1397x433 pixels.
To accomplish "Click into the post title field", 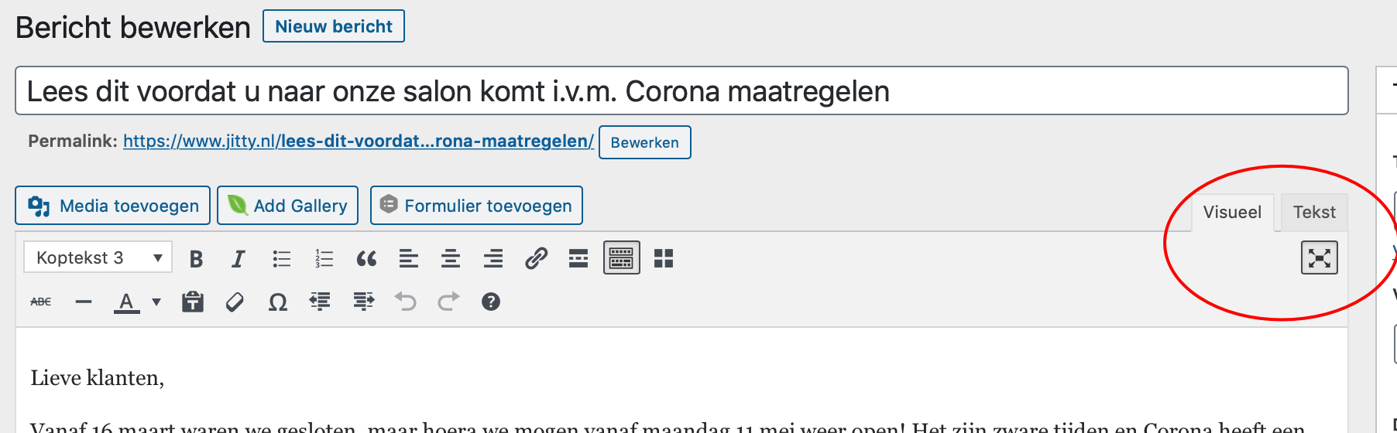I will click(x=681, y=91).
